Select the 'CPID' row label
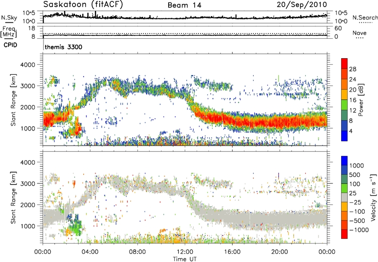The image size is (378, 262). pyautogui.click(x=10, y=45)
